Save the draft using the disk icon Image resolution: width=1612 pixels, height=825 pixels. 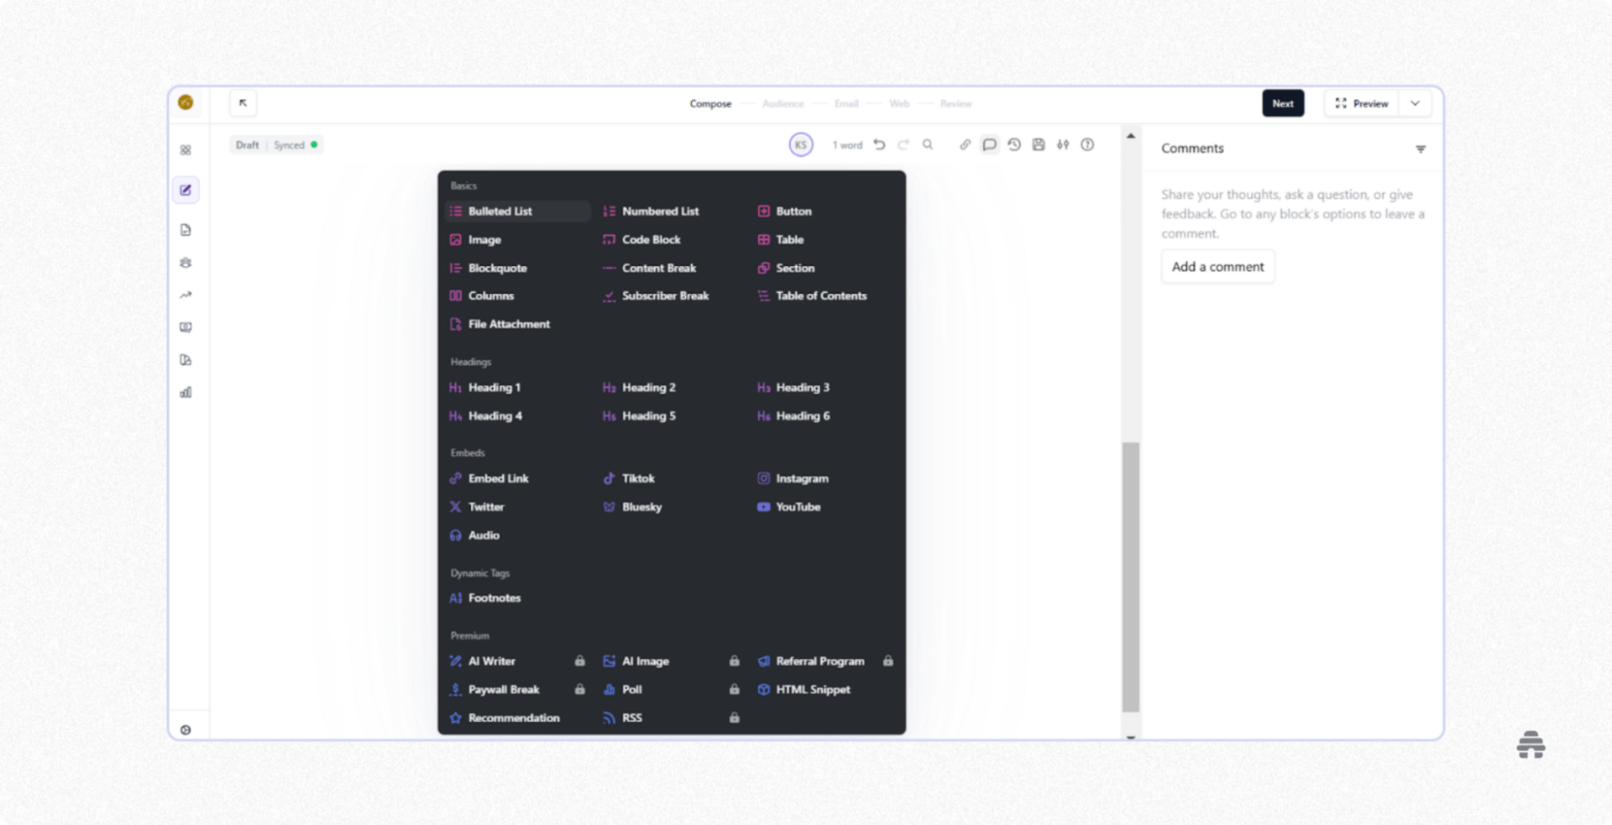pos(1039,144)
